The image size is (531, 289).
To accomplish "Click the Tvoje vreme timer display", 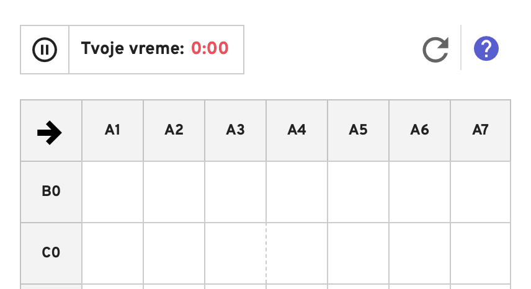I will 154,48.
